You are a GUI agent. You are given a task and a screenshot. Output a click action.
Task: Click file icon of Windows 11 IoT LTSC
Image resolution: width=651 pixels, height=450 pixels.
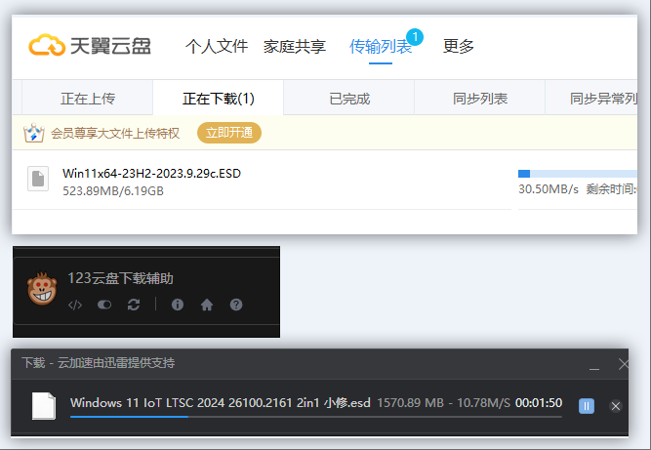coord(44,405)
